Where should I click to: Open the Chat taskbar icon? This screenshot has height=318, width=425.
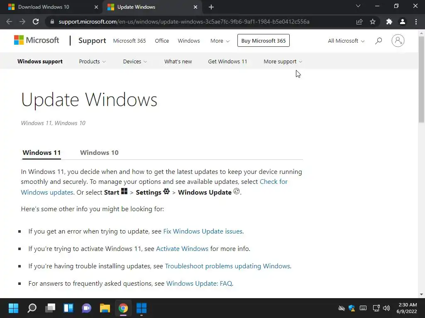pos(86,308)
